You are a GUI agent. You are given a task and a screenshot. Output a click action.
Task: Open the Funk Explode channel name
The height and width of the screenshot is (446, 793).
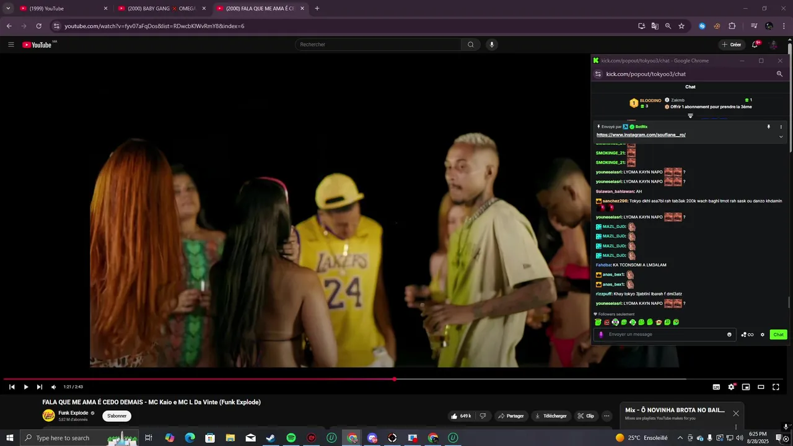tap(73, 413)
